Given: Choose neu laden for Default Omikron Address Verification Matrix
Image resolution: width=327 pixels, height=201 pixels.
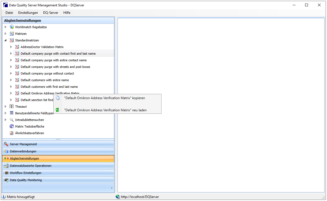Looking at the screenshot, I should click(107, 110).
